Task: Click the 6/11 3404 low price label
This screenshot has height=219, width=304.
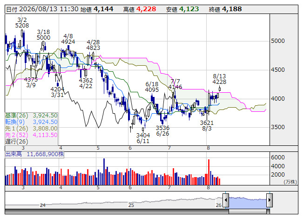Action: pyautogui.click(x=143, y=138)
